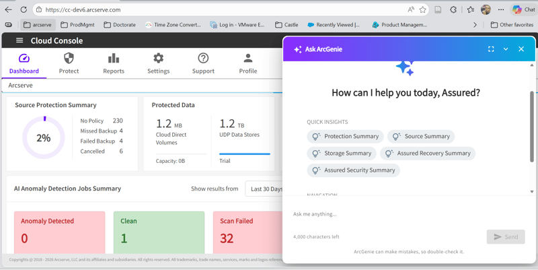Open the Reports tab
This screenshot has width=538, height=270.
pos(114,64)
